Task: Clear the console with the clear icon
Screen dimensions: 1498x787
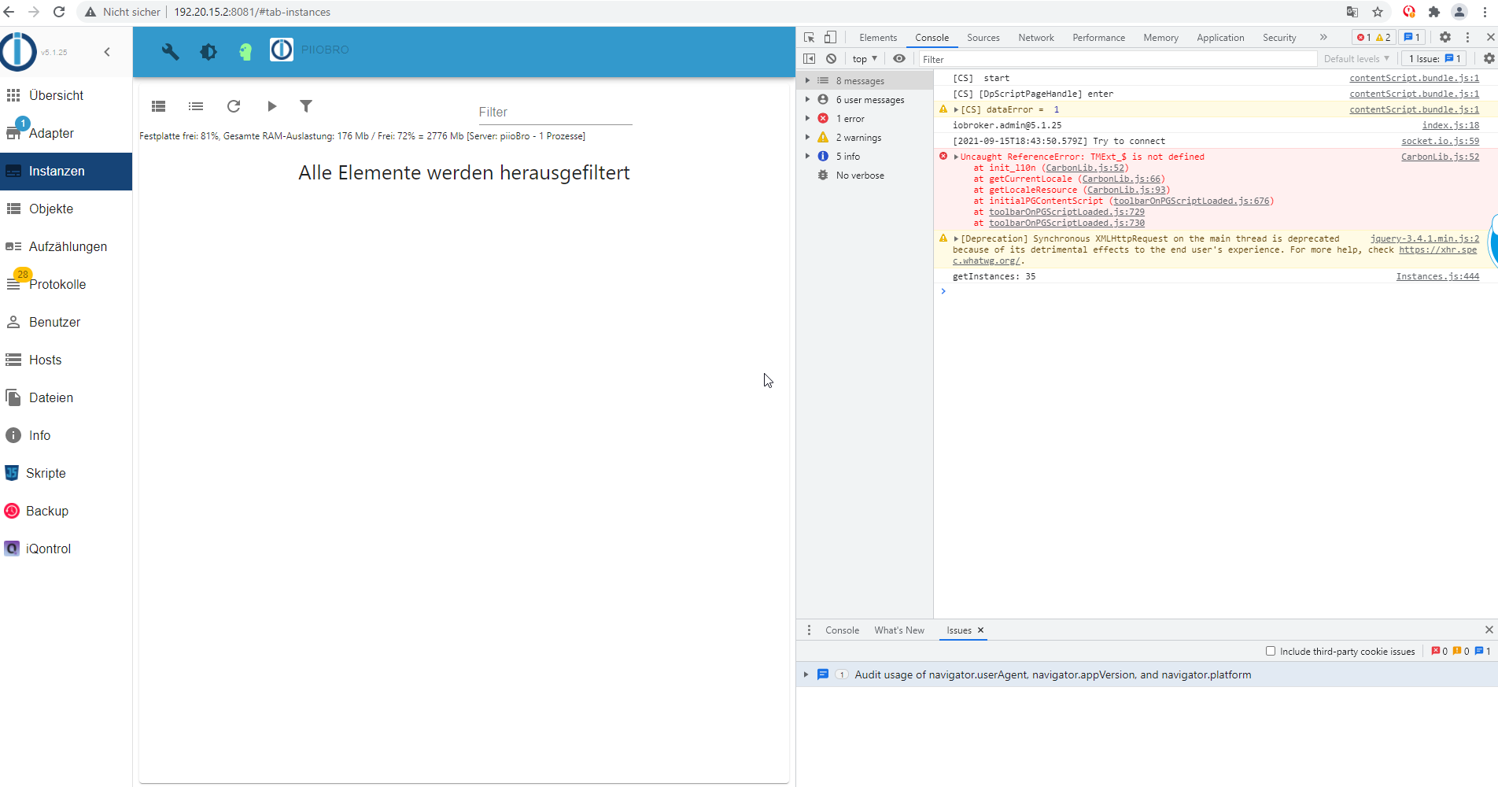Action: point(832,58)
